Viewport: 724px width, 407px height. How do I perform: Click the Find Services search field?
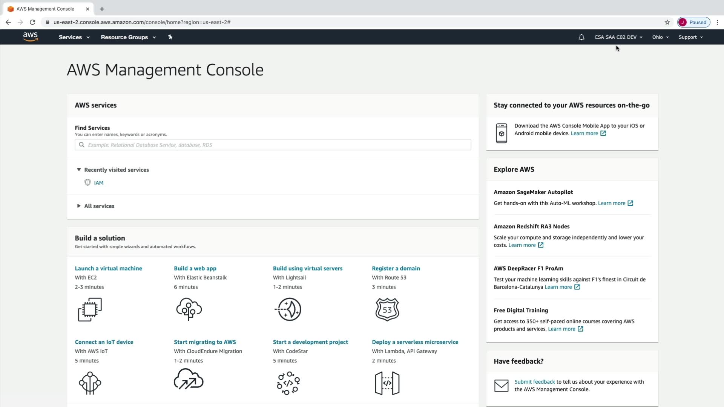(273, 145)
